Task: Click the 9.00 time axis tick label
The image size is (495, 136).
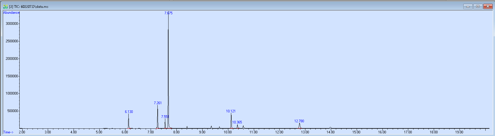Action: [x=202, y=132]
